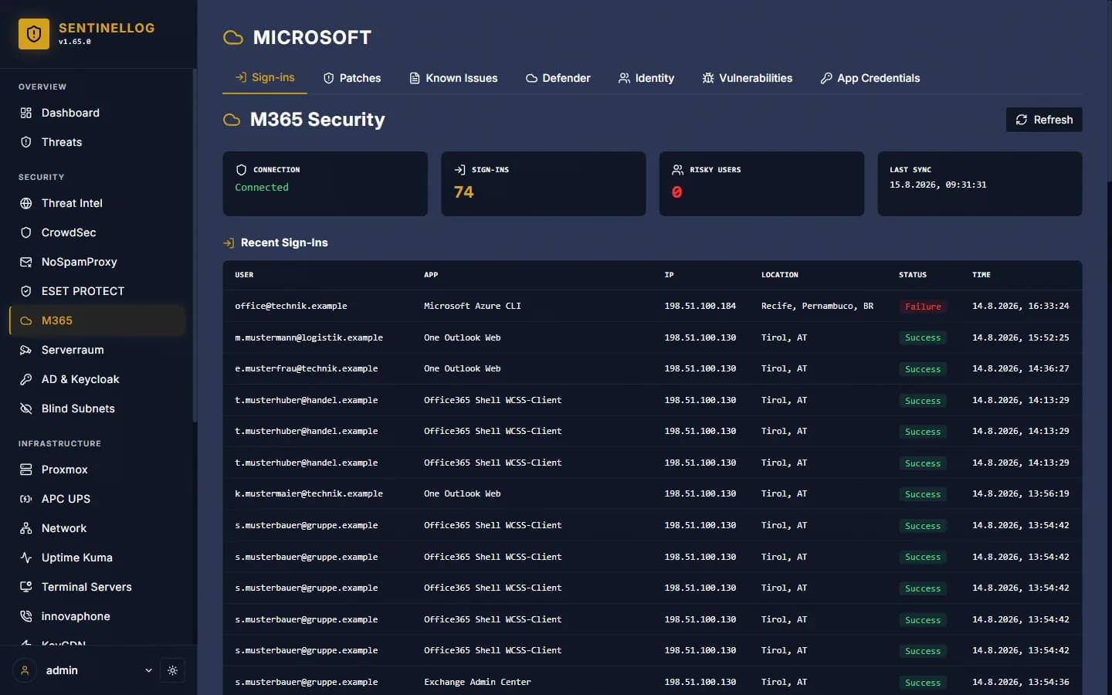
Task: Click the Threat Intel globe icon
Action: (26, 203)
